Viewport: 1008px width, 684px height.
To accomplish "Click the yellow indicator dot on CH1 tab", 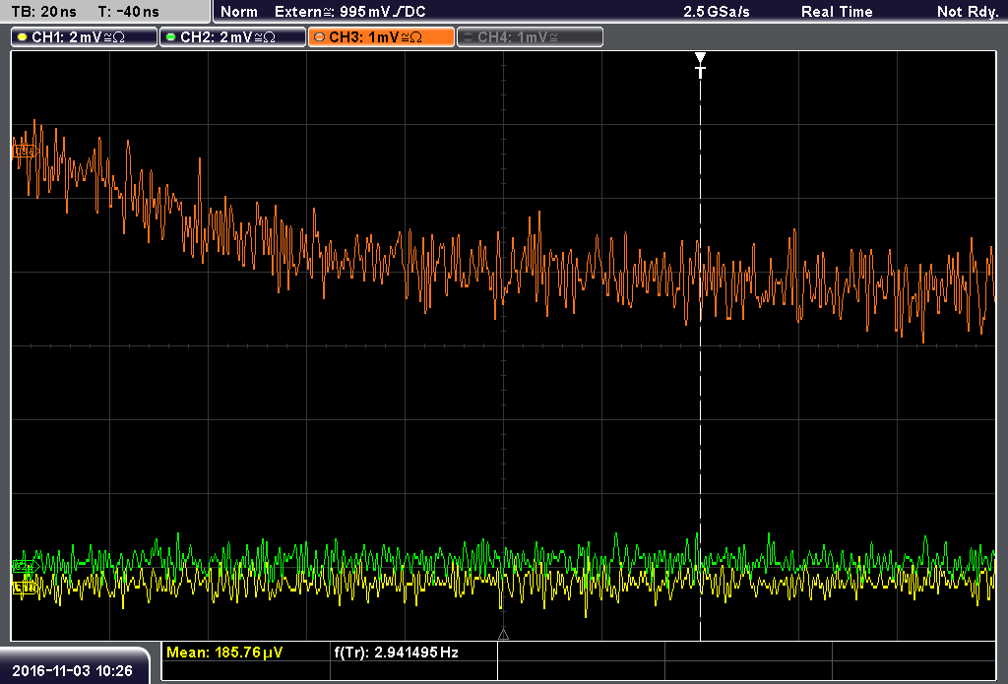I will click(23, 37).
